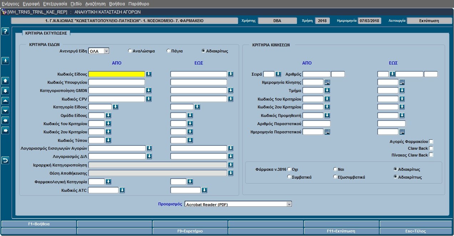Open value list for Κωδικός Τύπου ΑΠΟ
454x236 pixels.
click(x=109, y=140)
